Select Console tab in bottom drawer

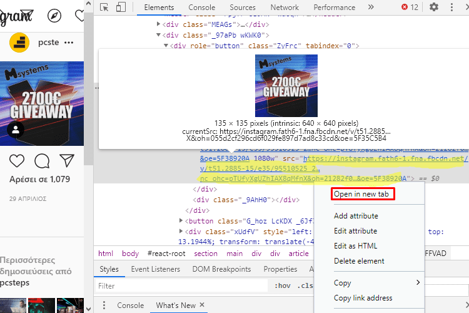tap(131, 305)
